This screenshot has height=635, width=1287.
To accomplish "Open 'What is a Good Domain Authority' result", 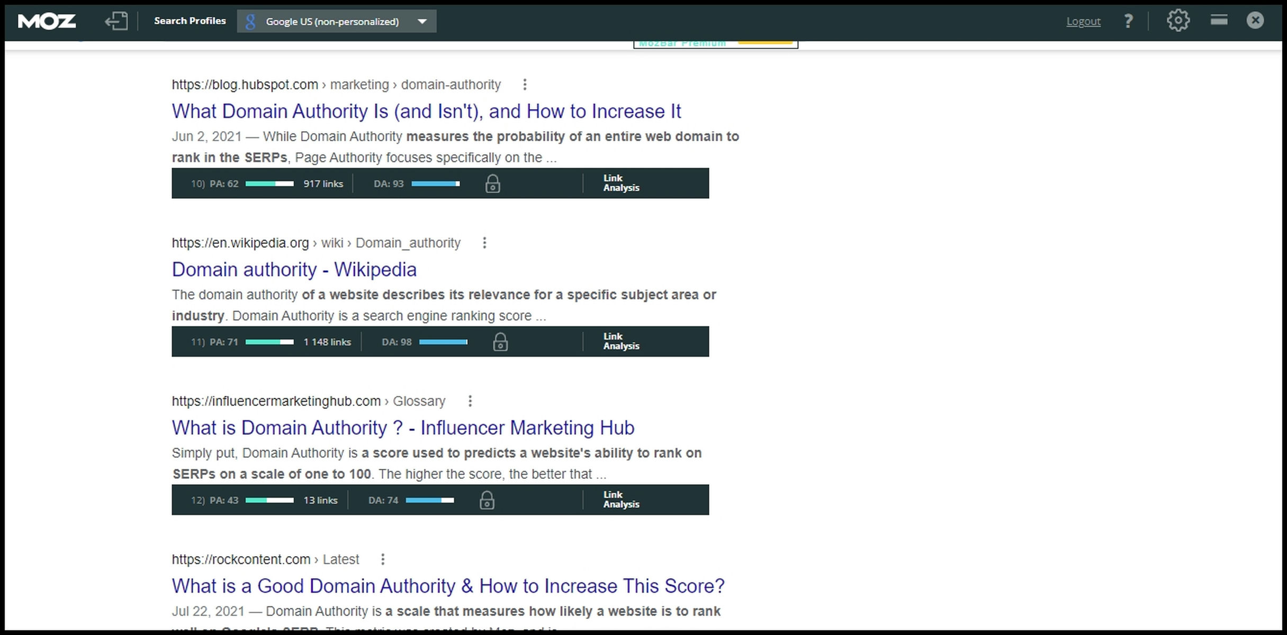I will pos(448,586).
